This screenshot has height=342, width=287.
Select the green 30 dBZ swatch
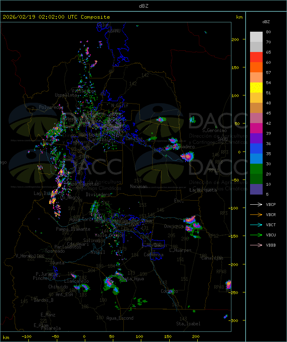point(256,169)
